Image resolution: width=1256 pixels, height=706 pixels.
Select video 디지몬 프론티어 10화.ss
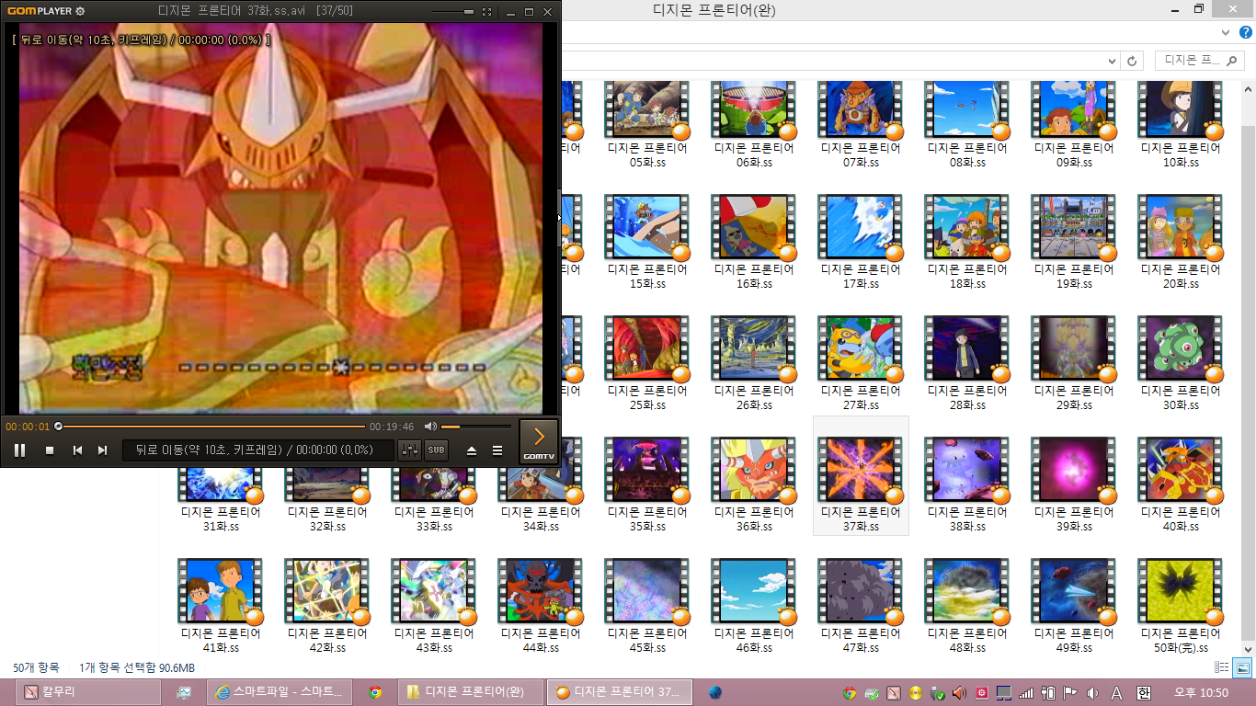[1181, 125]
